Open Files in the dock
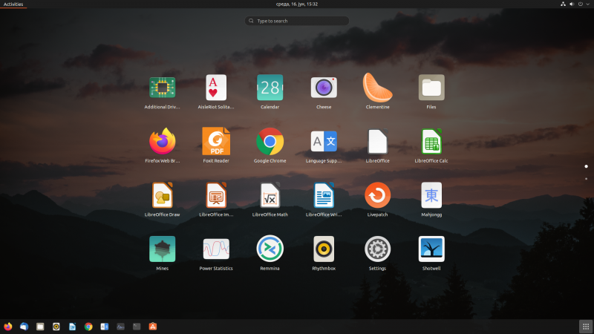 coord(40,327)
